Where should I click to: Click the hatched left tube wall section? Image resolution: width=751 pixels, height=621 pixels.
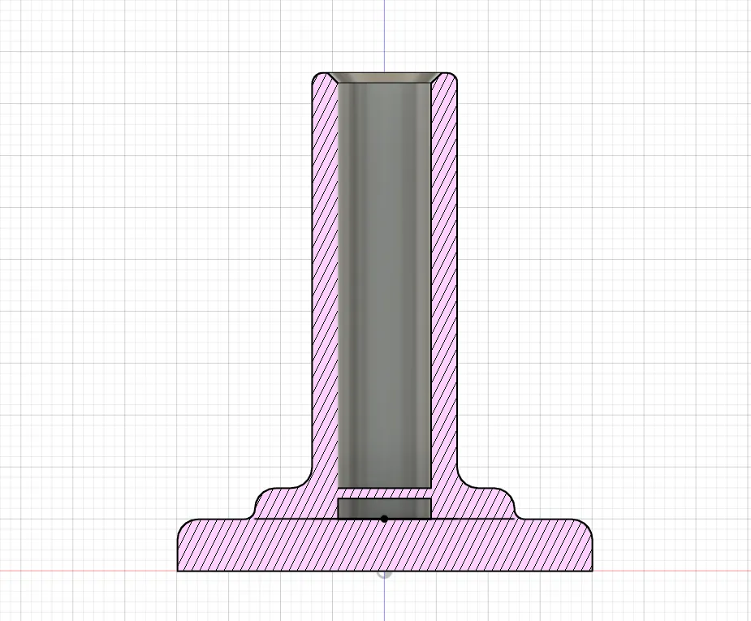(326, 282)
